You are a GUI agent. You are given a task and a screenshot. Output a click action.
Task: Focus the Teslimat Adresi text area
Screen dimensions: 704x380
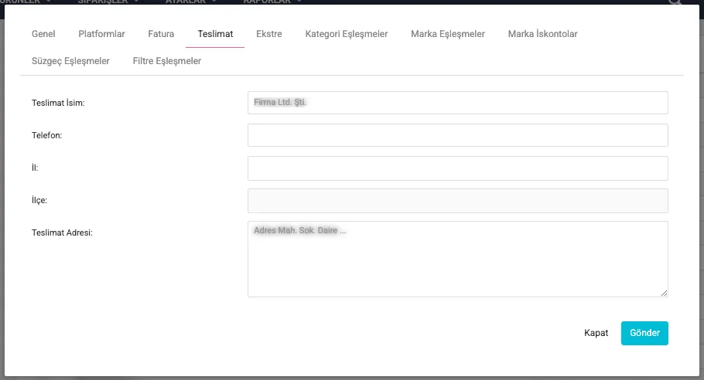[x=457, y=259]
